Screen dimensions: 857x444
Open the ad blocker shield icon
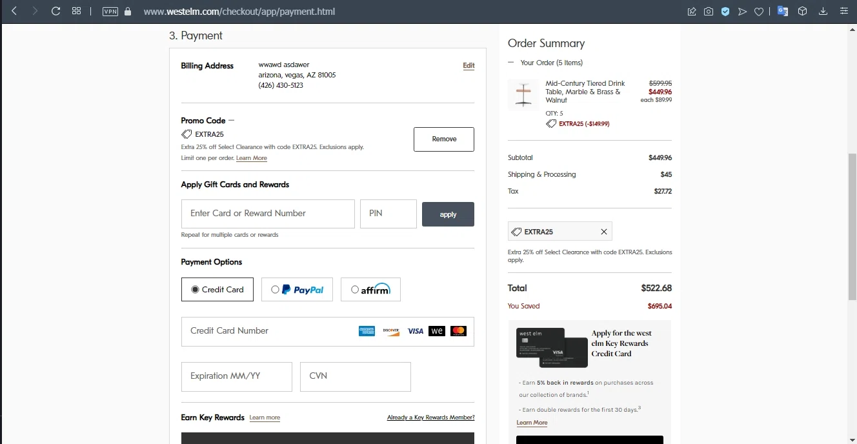pos(725,11)
